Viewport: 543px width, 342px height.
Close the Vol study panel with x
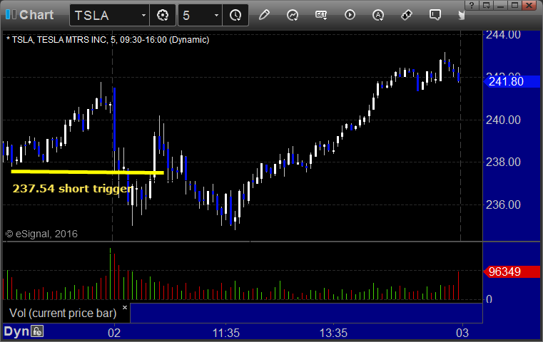point(125,307)
